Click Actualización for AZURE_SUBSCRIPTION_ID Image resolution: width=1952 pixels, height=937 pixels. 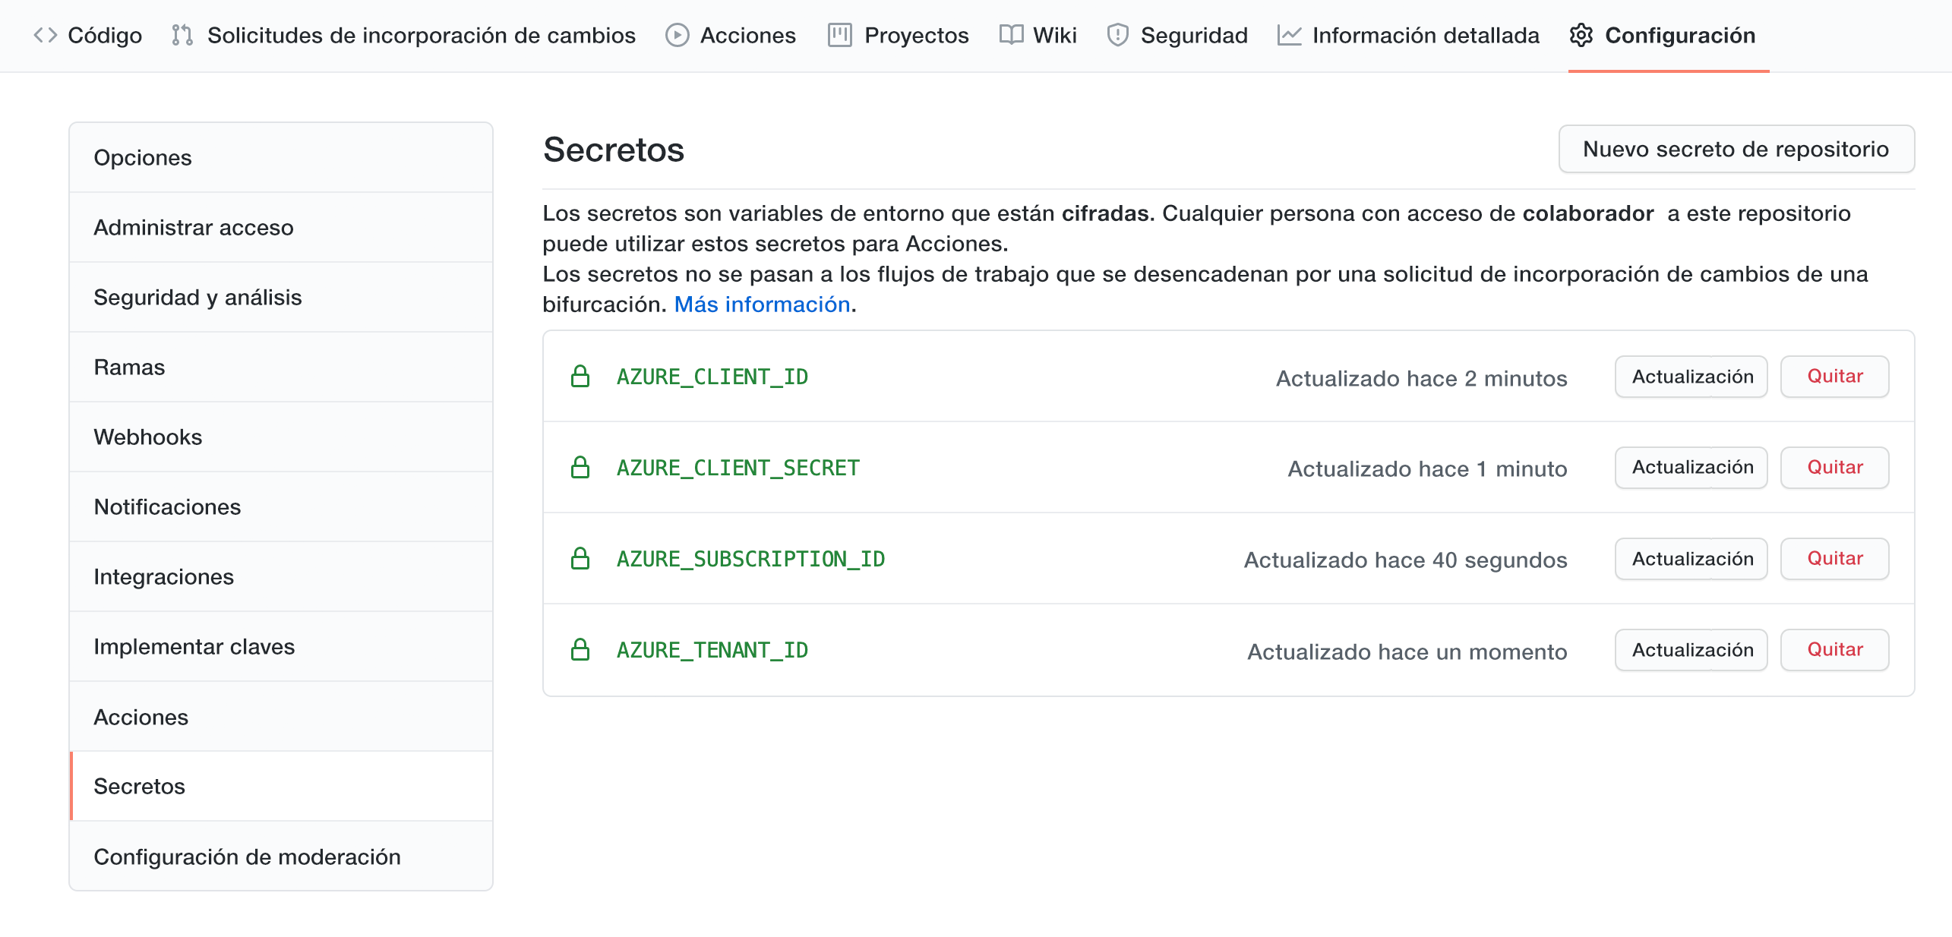coord(1691,559)
